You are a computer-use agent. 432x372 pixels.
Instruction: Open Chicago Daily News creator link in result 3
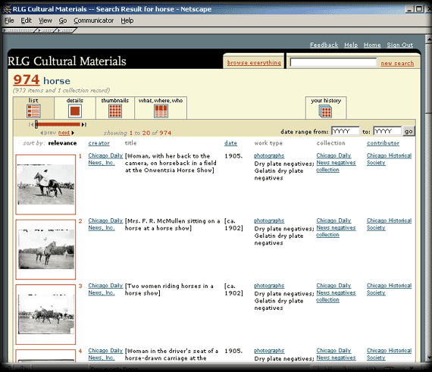[x=105, y=289]
